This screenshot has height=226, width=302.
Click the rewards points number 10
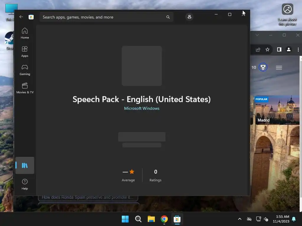(x=254, y=67)
